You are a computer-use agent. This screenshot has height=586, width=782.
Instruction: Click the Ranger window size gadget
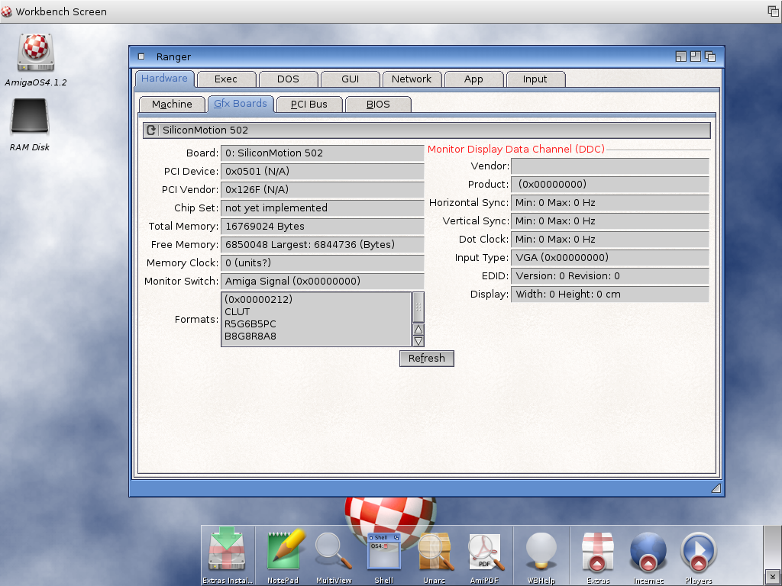716,488
